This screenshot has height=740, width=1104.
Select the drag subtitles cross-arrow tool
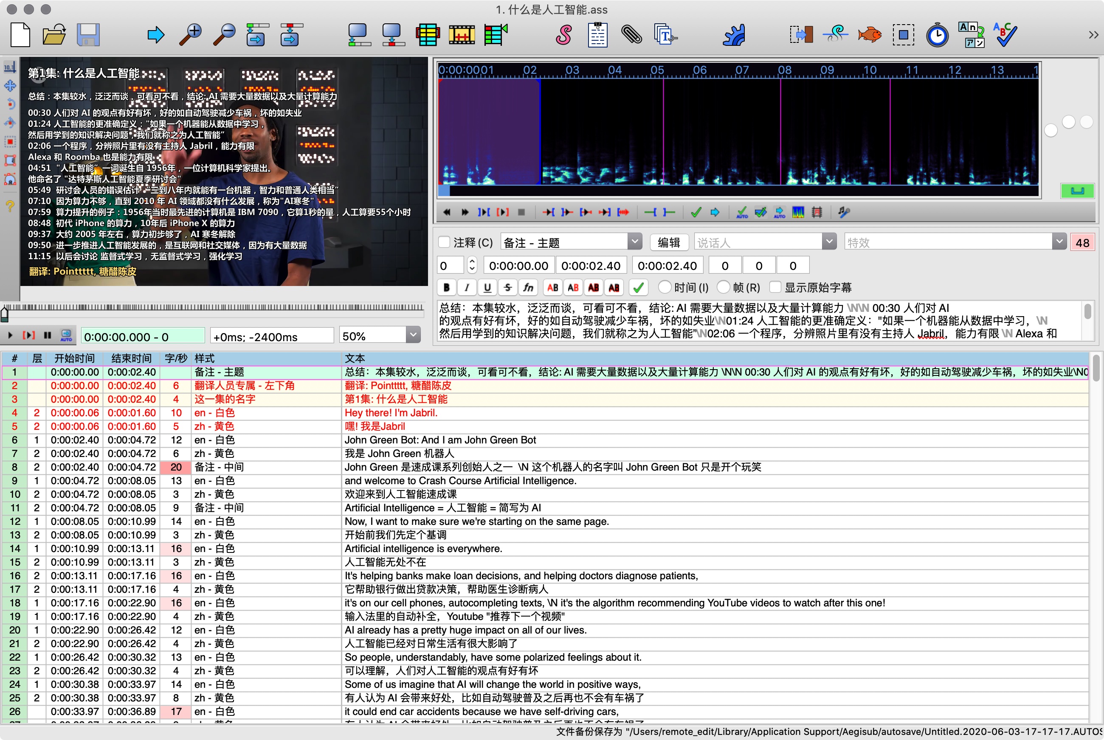tap(10, 85)
